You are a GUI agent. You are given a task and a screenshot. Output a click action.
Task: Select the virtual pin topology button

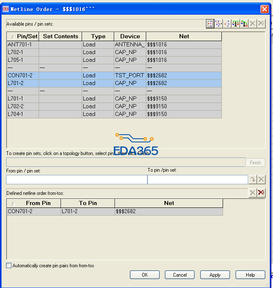coord(210,24)
